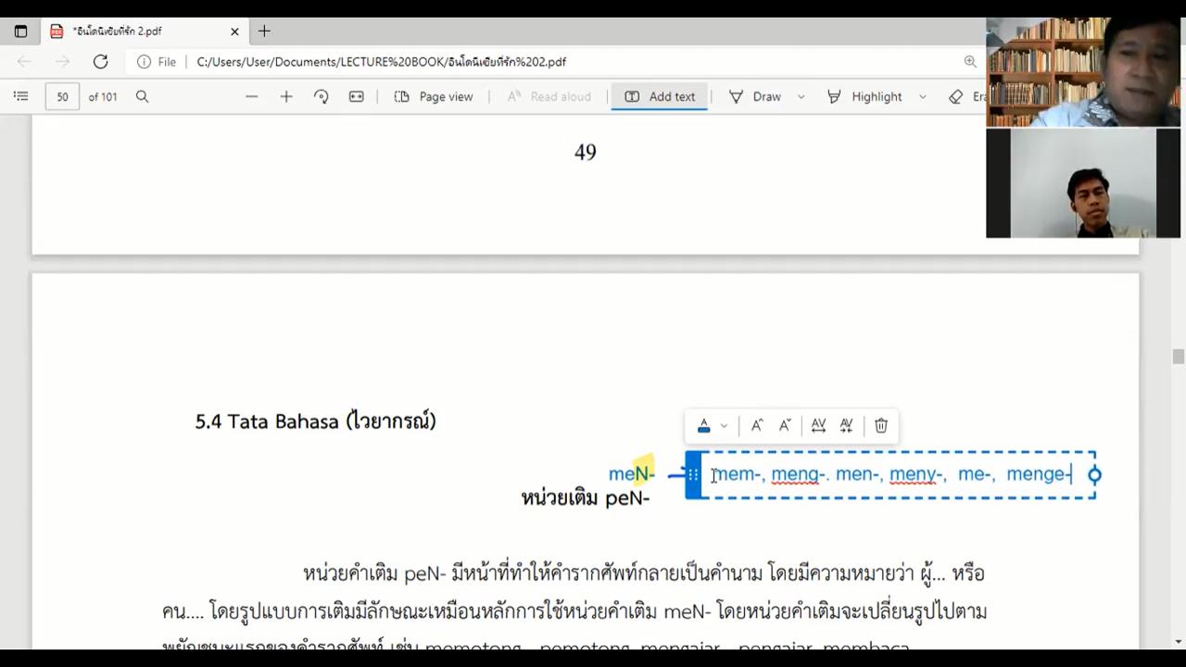Open a new browser tab
The image size is (1186, 667).
(x=264, y=31)
